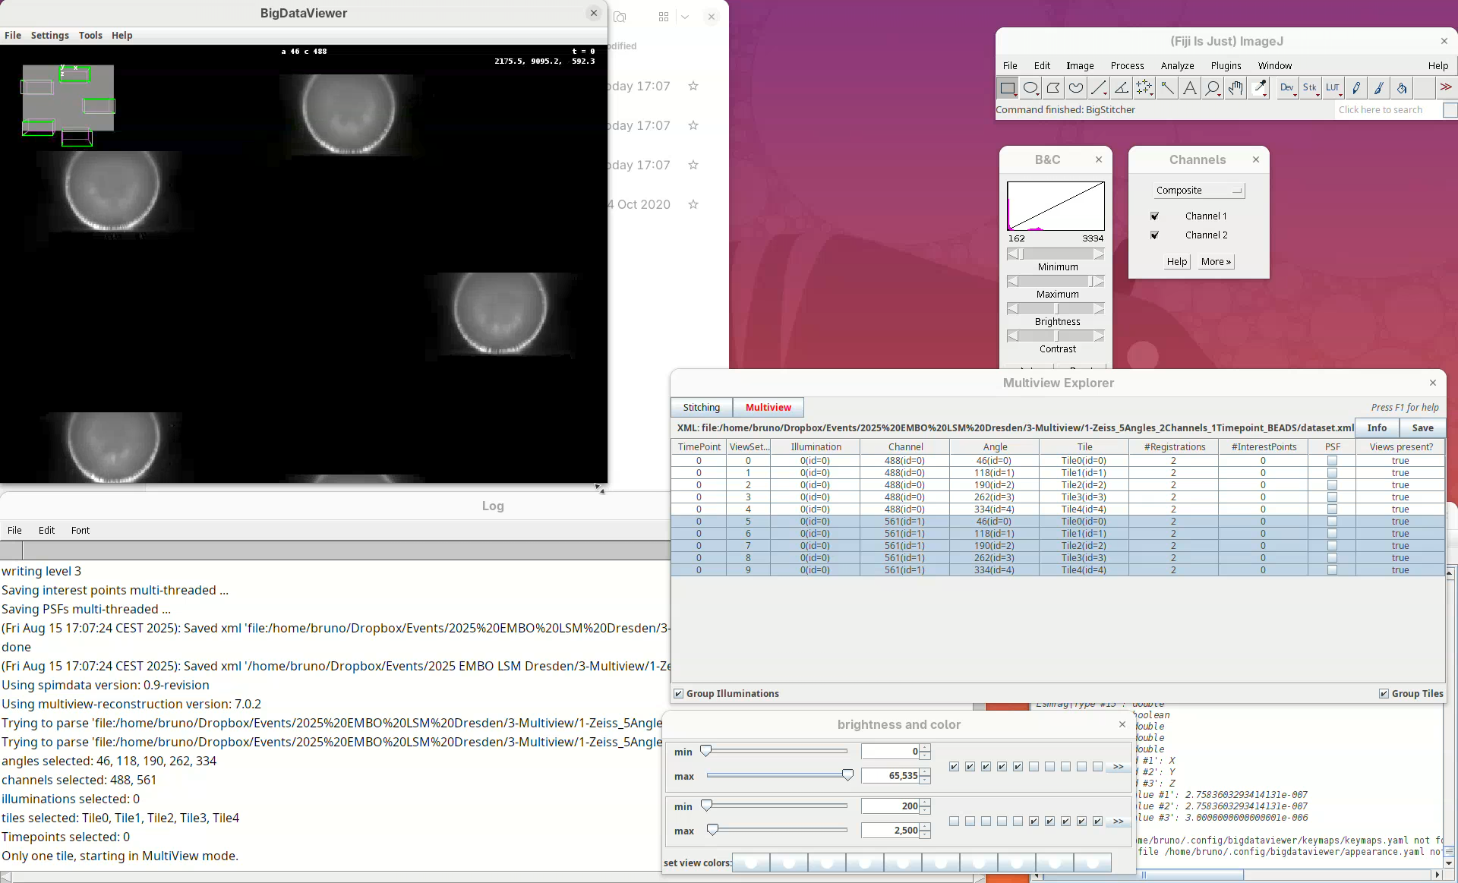Screen dimensions: 1458x883
Task: Select the Magnifying glass tool
Action: [x=1213, y=88]
